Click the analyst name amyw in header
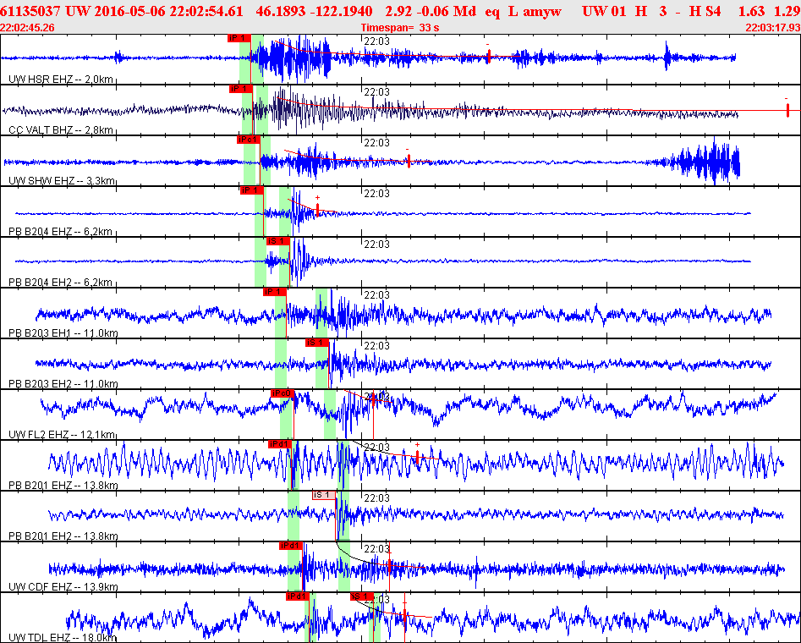This screenshot has width=801, height=643. pos(542,11)
